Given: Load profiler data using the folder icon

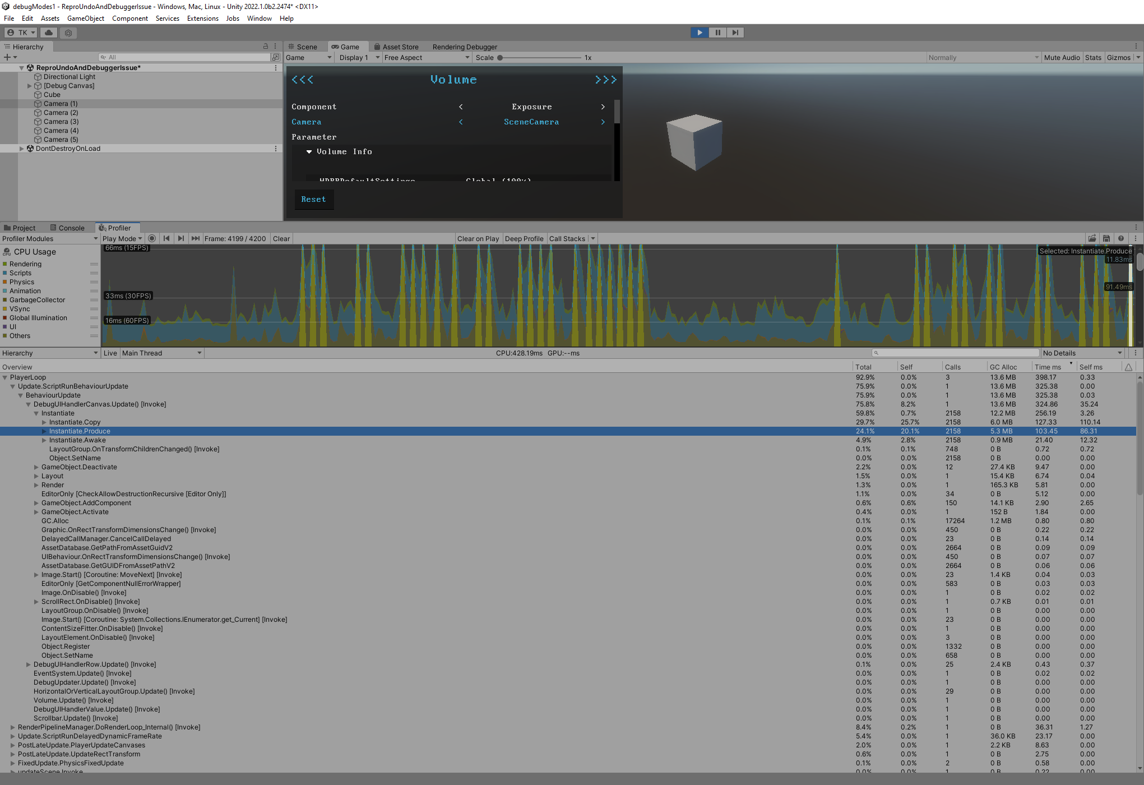Looking at the screenshot, I should pyautogui.click(x=1092, y=238).
